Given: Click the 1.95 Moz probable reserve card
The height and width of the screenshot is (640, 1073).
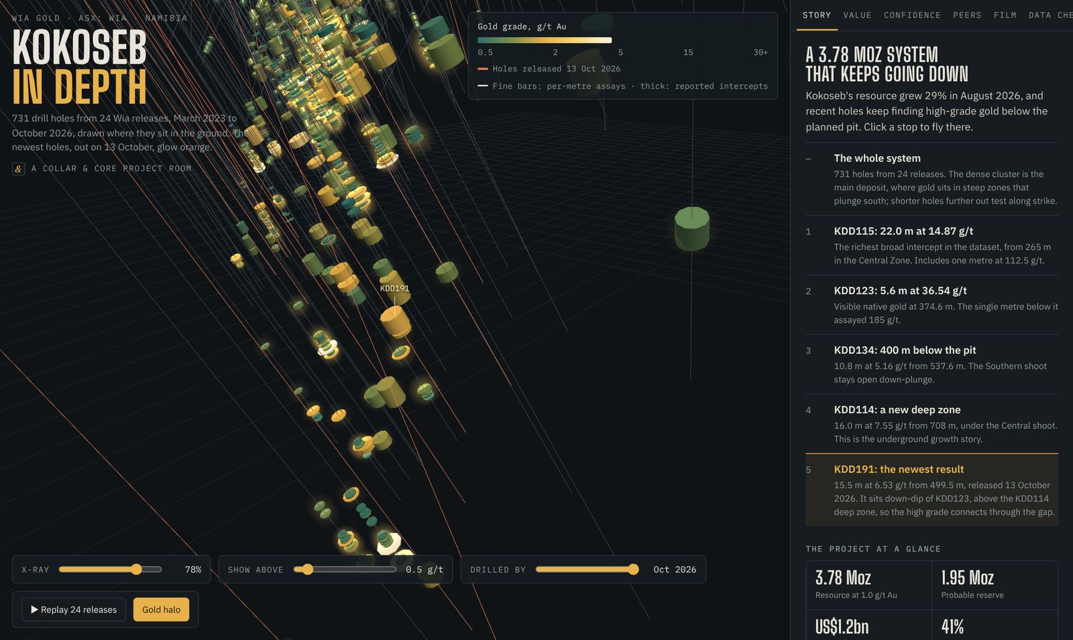Looking at the screenshot, I should [x=995, y=585].
